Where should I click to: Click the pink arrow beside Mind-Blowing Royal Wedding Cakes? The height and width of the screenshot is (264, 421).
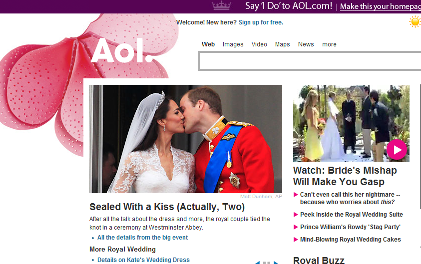point(296,240)
